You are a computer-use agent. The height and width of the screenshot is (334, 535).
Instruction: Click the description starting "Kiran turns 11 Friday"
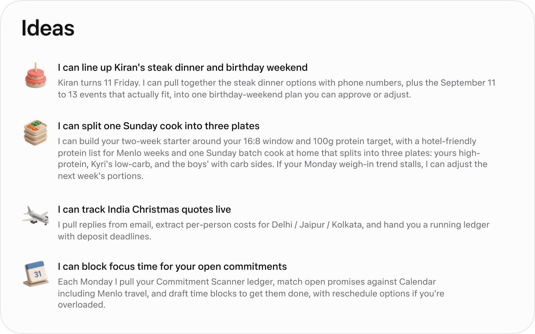pos(277,89)
